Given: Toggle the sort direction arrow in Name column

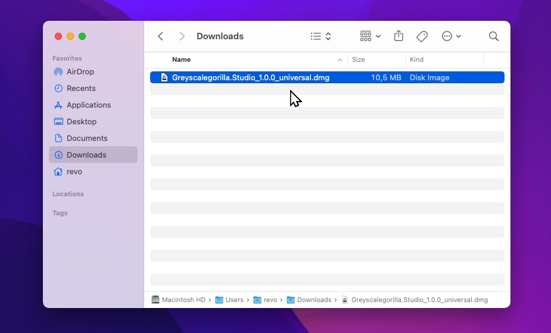Looking at the screenshot, I should coord(340,60).
